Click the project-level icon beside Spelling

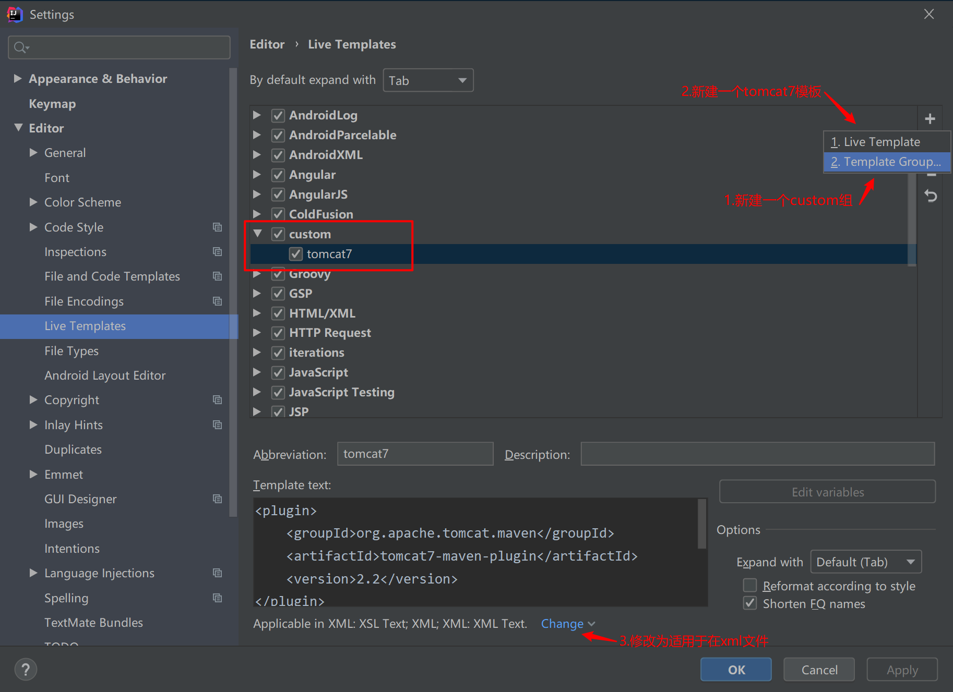pos(217,598)
